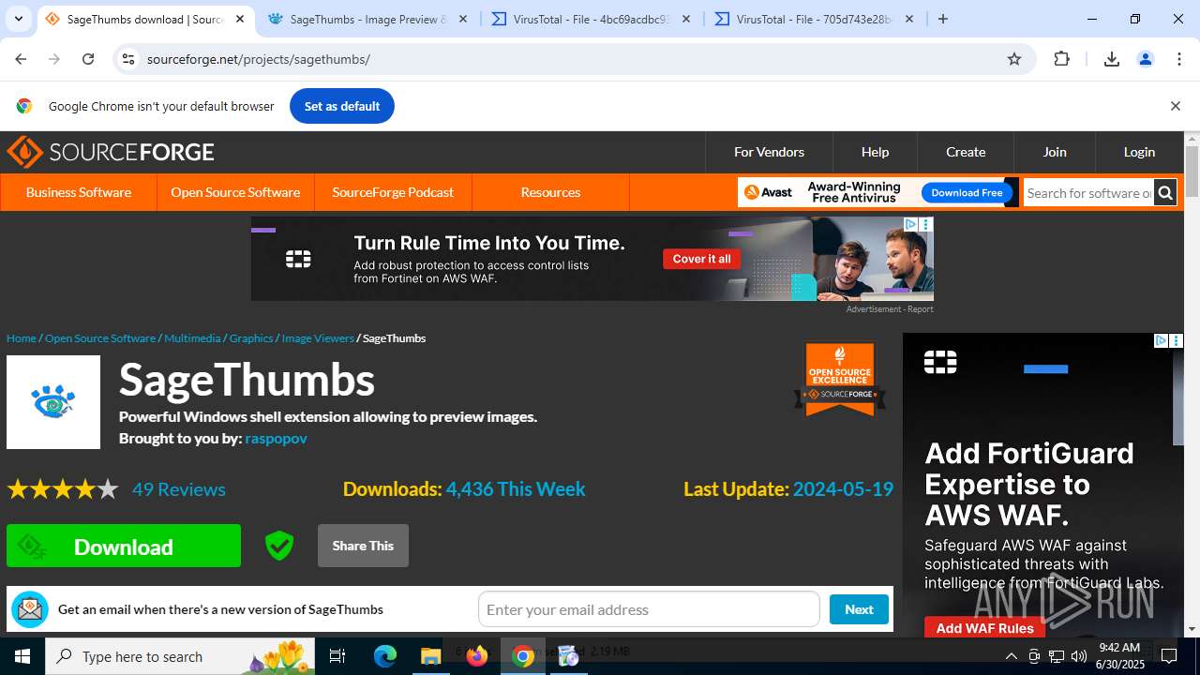Open the tab search chevron
The image size is (1200, 675).
click(x=18, y=19)
